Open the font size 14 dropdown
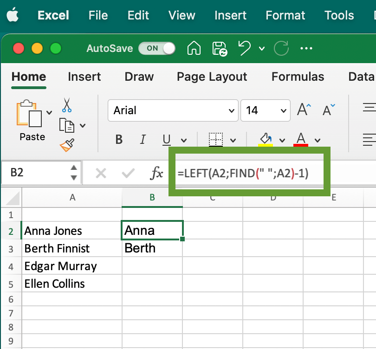 pyautogui.click(x=266, y=110)
